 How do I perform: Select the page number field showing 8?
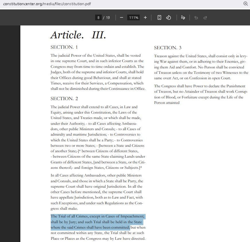click(x=98, y=17)
